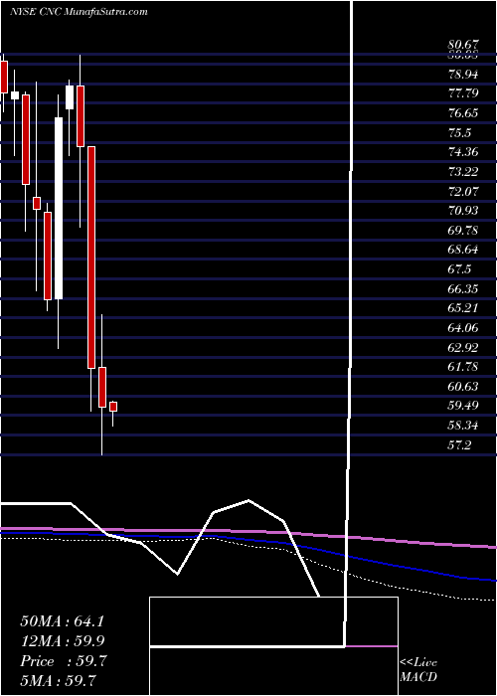Screen dimensions: 497x696
Task: Click the 59.49 price axis label
Action: 463,406
